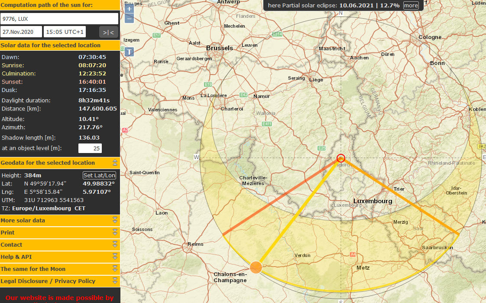Collapse the Geodata section arrows
This screenshot has height=303, width=486.
click(115, 163)
